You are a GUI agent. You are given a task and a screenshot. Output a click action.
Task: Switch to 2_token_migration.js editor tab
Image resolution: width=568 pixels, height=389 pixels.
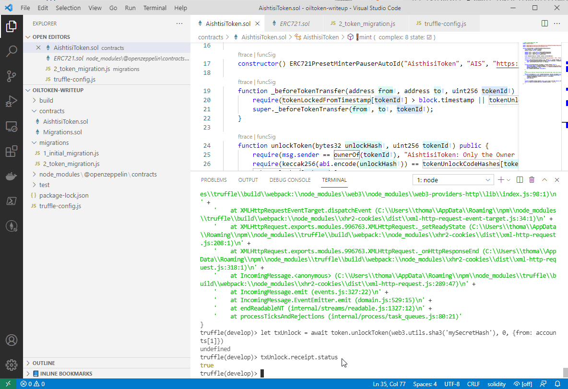tap(365, 24)
